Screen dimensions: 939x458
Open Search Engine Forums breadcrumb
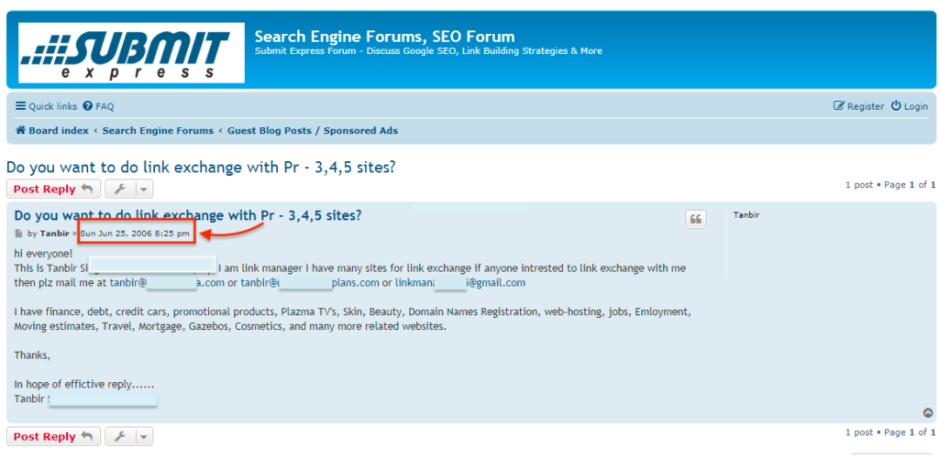[x=158, y=131]
